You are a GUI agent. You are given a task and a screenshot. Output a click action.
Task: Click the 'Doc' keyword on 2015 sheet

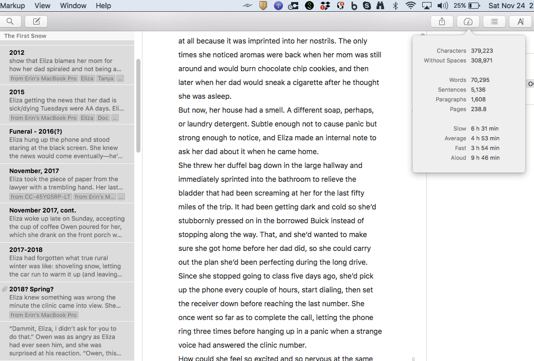pos(103,118)
